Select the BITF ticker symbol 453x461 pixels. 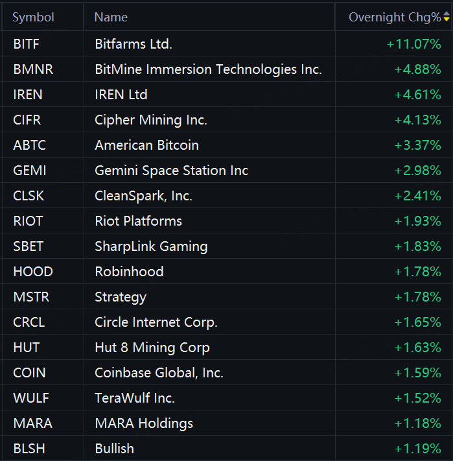click(26, 44)
